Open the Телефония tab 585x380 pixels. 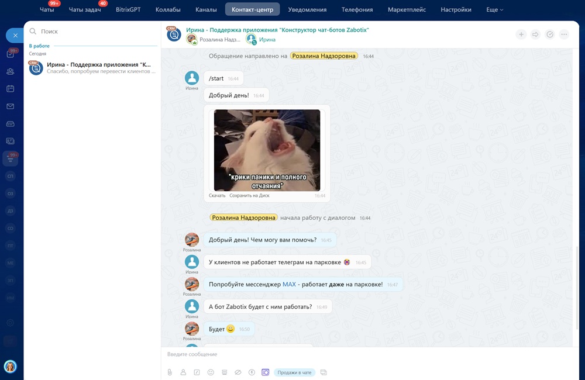pyautogui.click(x=357, y=10)
